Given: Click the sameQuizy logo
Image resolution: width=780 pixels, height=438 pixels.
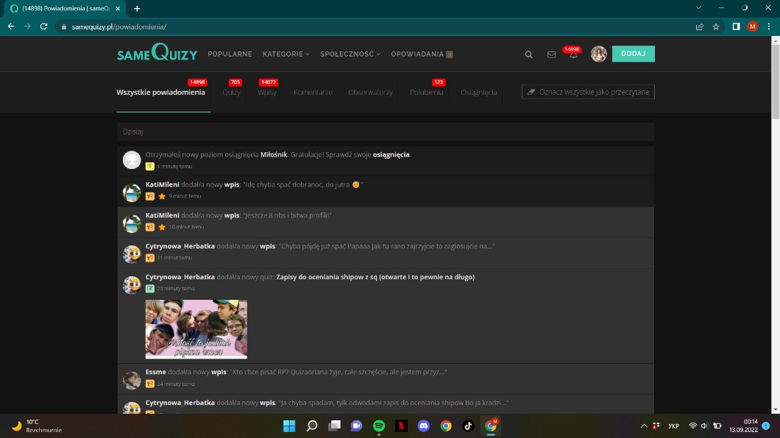Looking at the screenshot, I should pyautogui.click(x=157, y=54).
